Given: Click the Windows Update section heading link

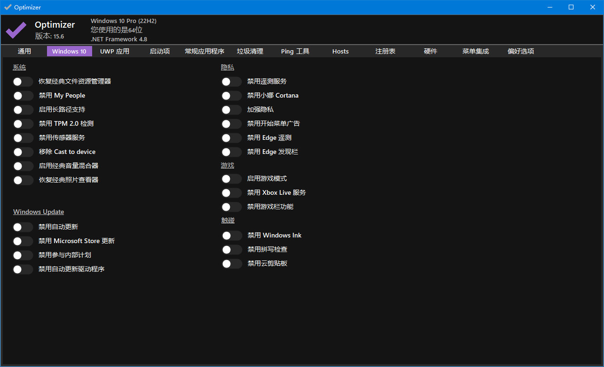Looking at the screenshot, I should (x=39, y=212).
